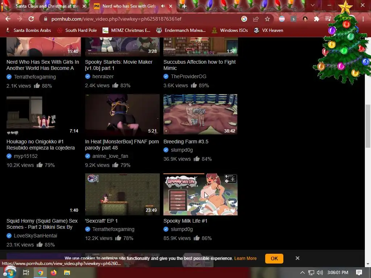Click the verified badge beside henraizer
Image resolution: width=371 pixels, height=278 pixels.
88,76
